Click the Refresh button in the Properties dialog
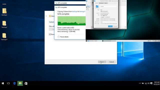This screenshot has height=90, width=160. [x=102, y=17]
